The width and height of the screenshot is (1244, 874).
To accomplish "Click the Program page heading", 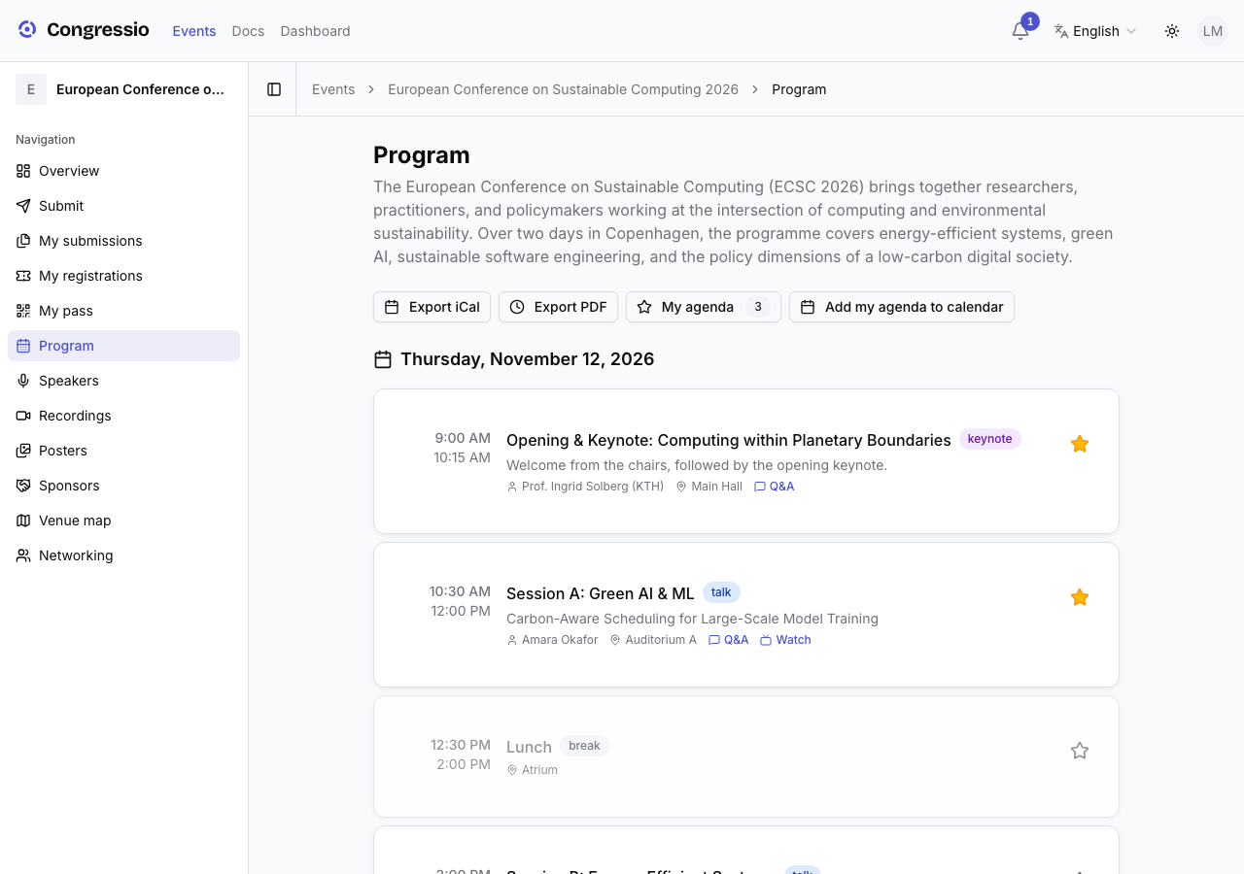I will coord(422,155).
